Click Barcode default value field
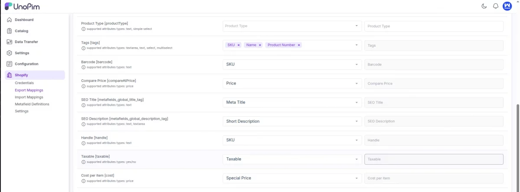The image size is (520, 192). coord(434,64)
